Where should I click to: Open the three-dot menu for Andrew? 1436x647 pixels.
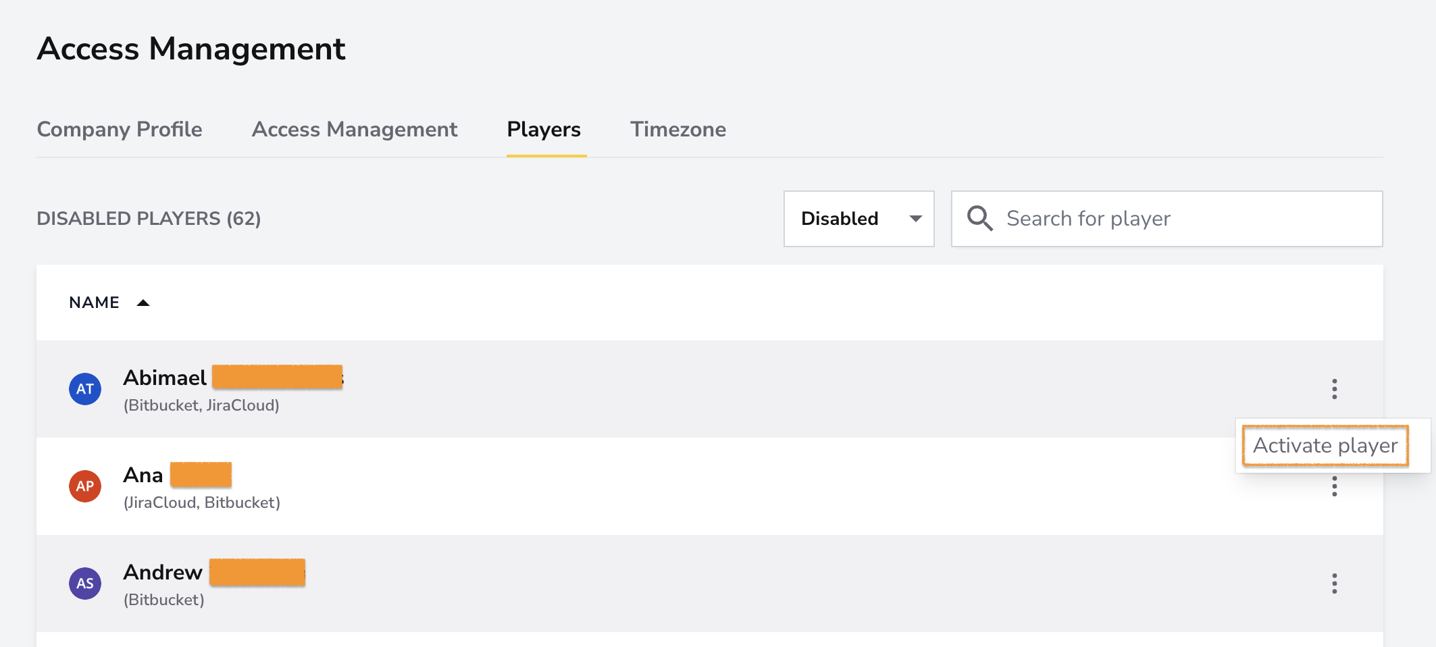point(1334,584)
